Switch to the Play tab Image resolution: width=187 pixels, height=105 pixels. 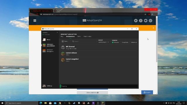(x=62, y=36)
